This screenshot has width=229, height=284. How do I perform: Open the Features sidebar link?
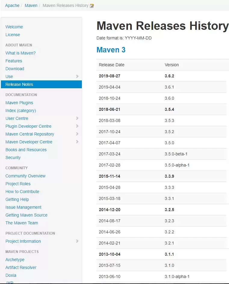point(14,61)
